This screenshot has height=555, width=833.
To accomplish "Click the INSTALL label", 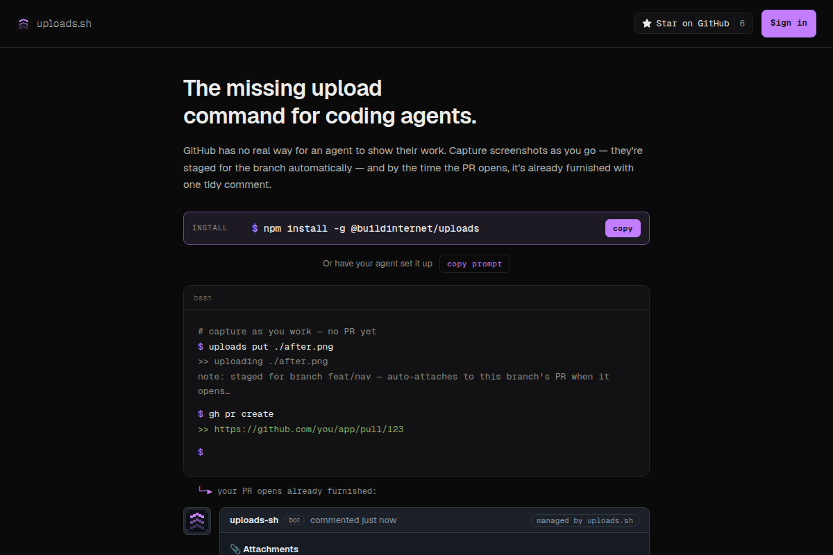I will (x=210, y=228).
